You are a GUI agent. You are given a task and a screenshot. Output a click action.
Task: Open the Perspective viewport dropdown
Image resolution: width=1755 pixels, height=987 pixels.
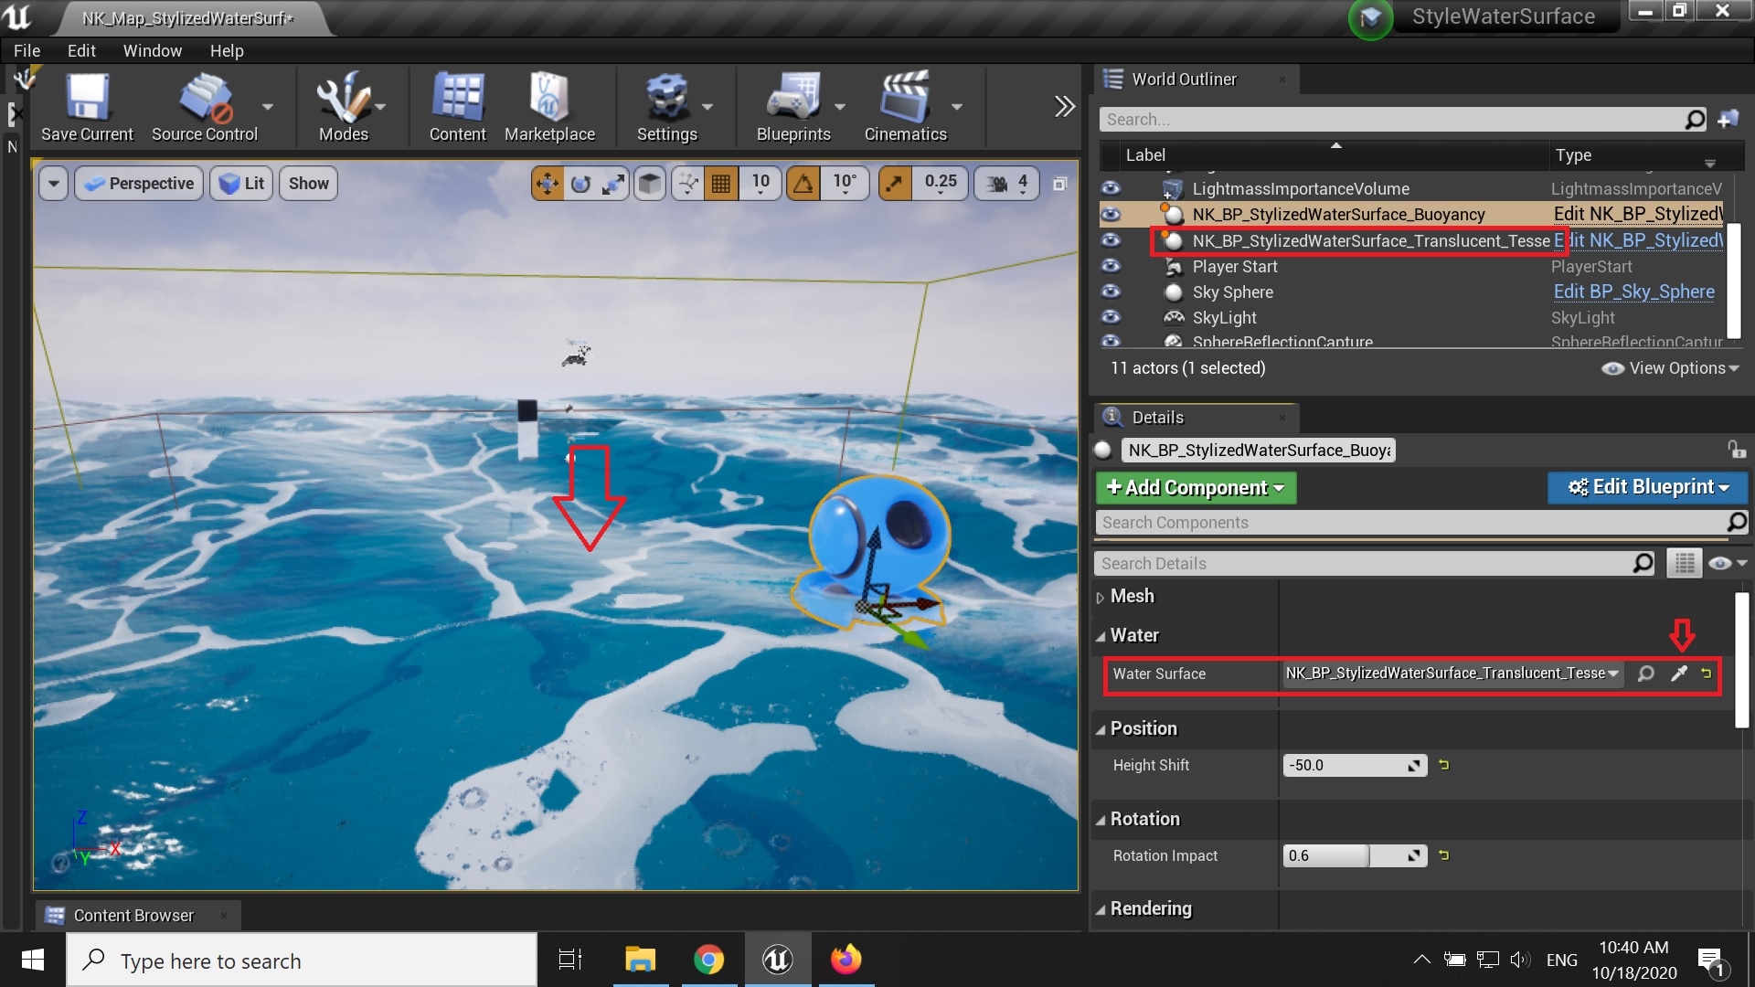(x=138, y=183)
